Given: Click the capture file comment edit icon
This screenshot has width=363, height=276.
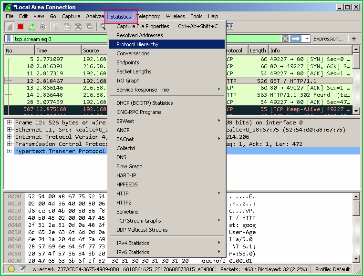Looking at the screenshot, I should (x=22, y=269).
